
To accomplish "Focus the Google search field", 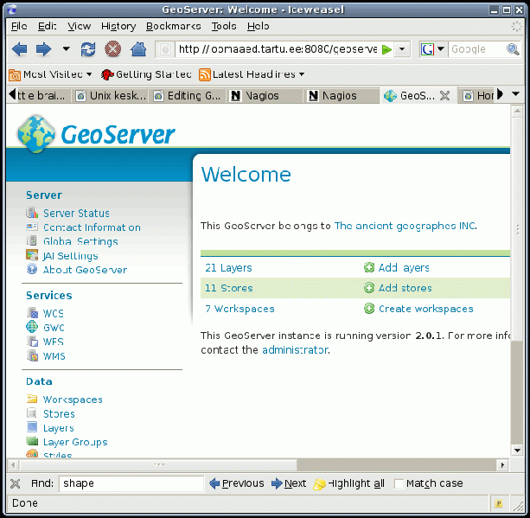I will [477, 49].
